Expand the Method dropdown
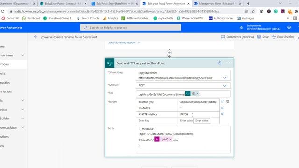This screenshot has height=168, width=299. click(x=224, y=86)
